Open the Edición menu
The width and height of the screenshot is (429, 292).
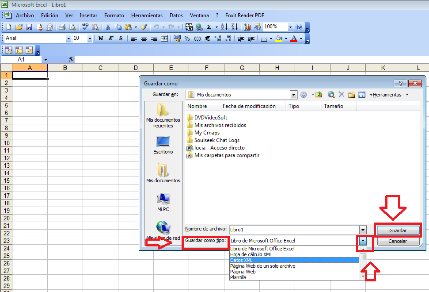pyautogui.click(x=49, y=15)
